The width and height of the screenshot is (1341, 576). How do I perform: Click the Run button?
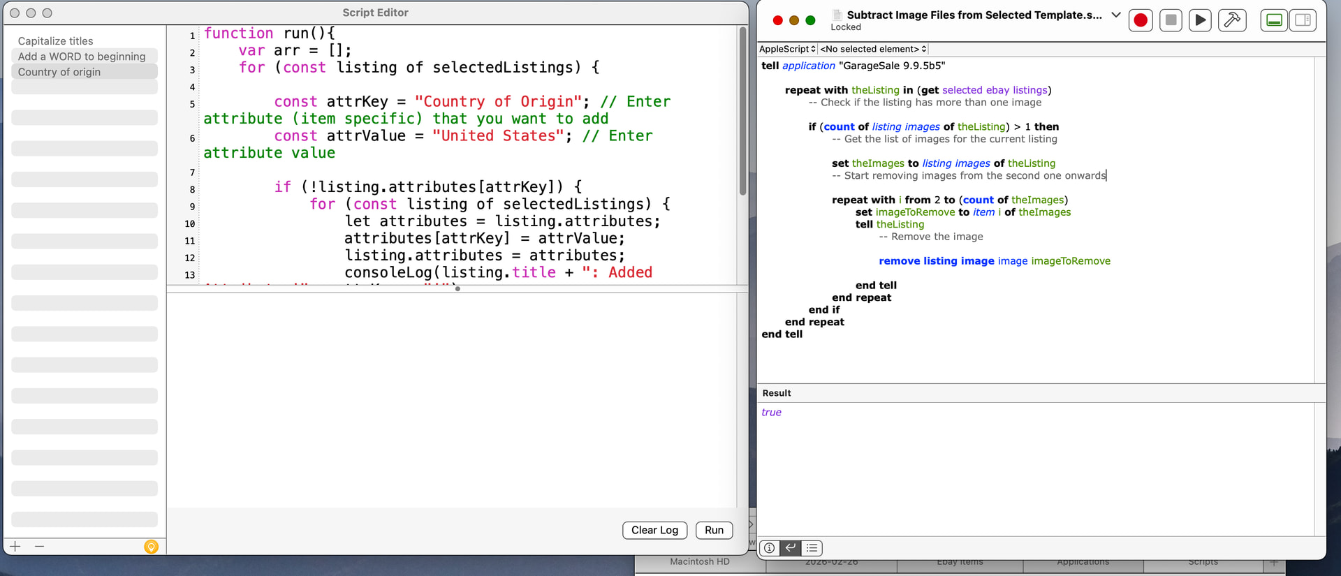pyautogui.click(x=714, y=530)
